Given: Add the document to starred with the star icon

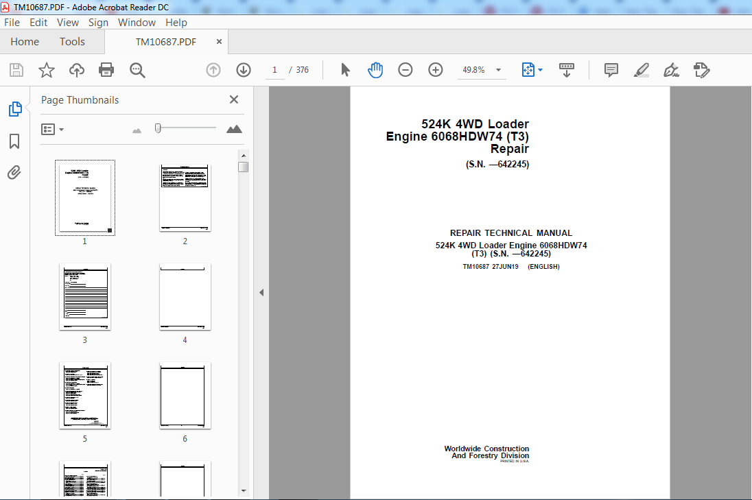Looking at the screenshot, I should 47,70.
